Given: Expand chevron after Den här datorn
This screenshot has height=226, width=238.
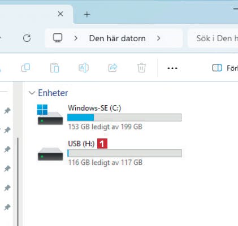Looking at the screenshot, I should 159,38.
